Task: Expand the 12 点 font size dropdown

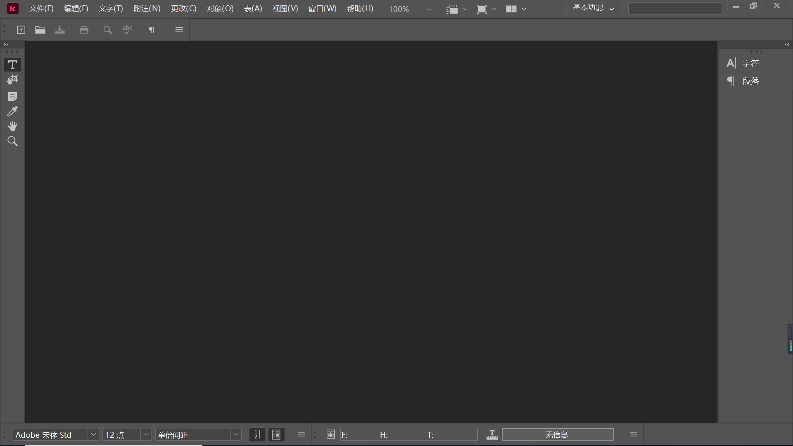Action: click(x=146, y=434)
